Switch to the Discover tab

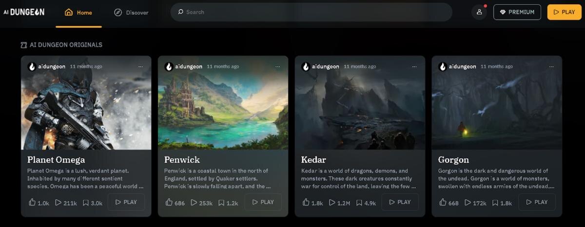pos(131,13)
